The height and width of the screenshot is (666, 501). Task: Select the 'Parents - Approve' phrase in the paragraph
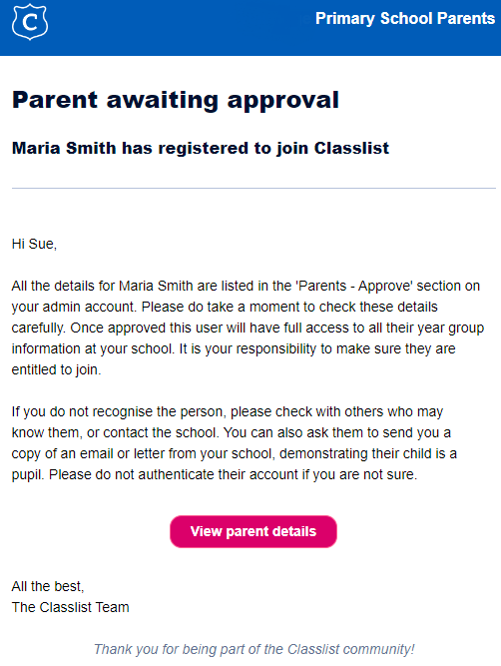[356, 286]
